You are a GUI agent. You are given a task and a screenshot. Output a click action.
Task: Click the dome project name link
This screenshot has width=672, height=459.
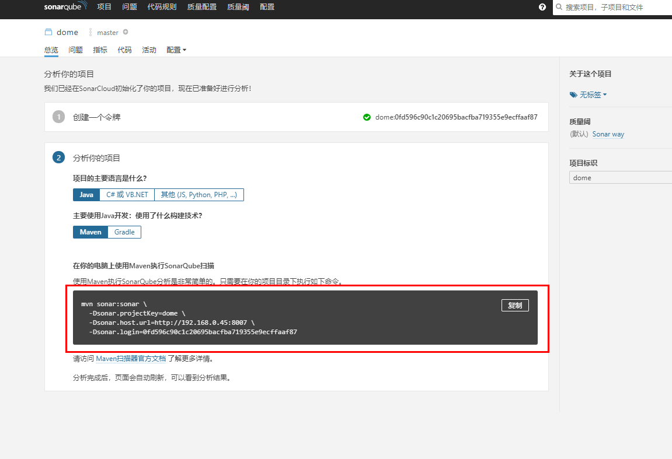click(x=67, y=32)
